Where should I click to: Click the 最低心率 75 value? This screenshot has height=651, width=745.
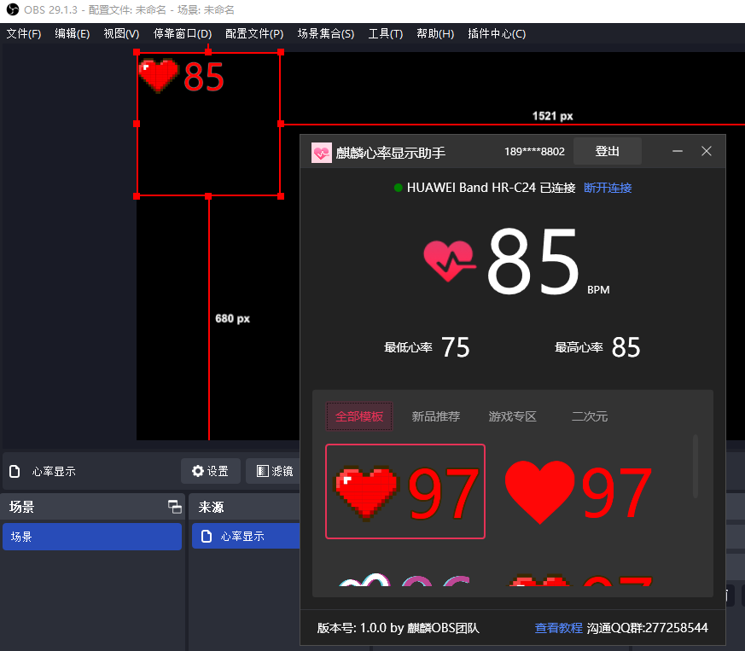(x=455, y=347)
